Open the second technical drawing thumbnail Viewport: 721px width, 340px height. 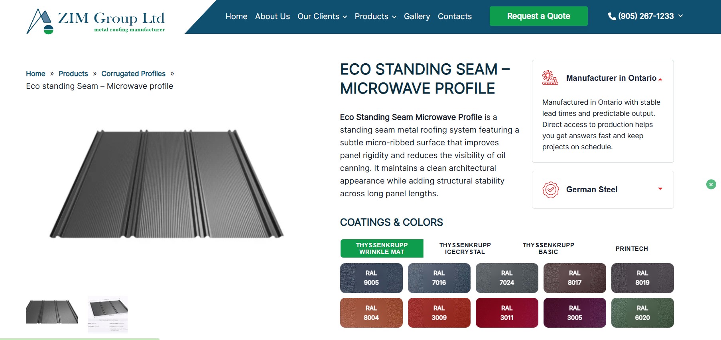tap(108, 314)
